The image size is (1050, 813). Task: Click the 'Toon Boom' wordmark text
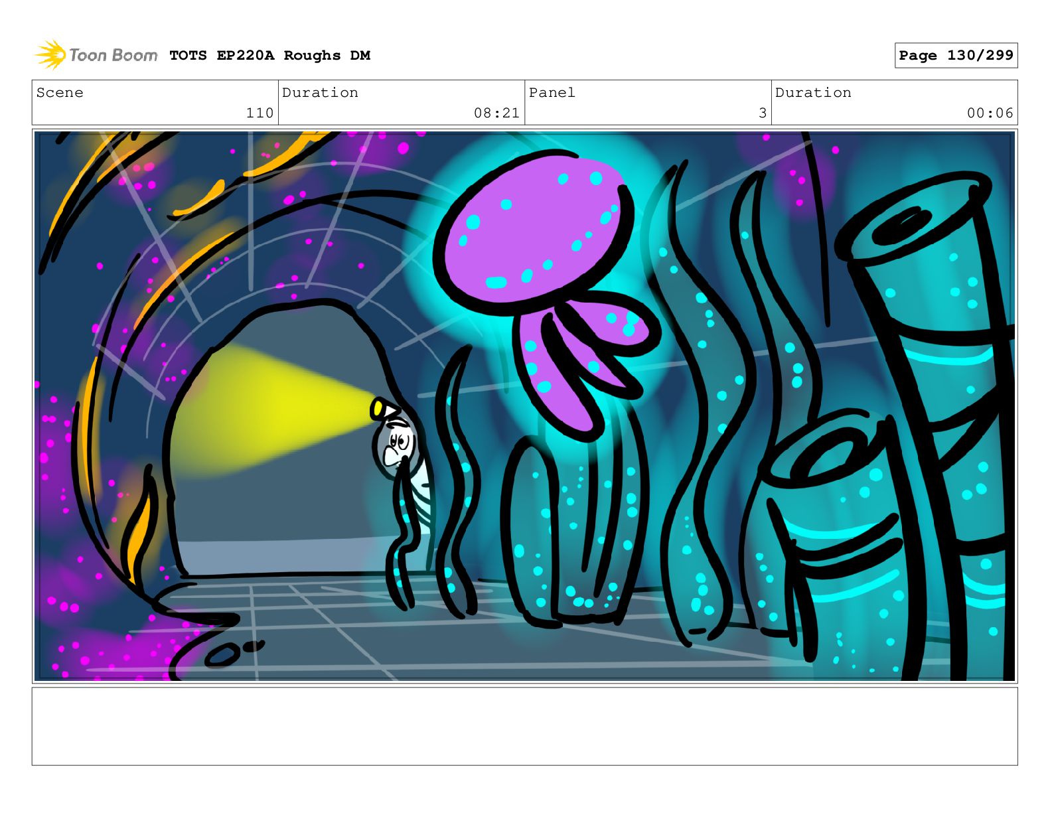[113, 55]
